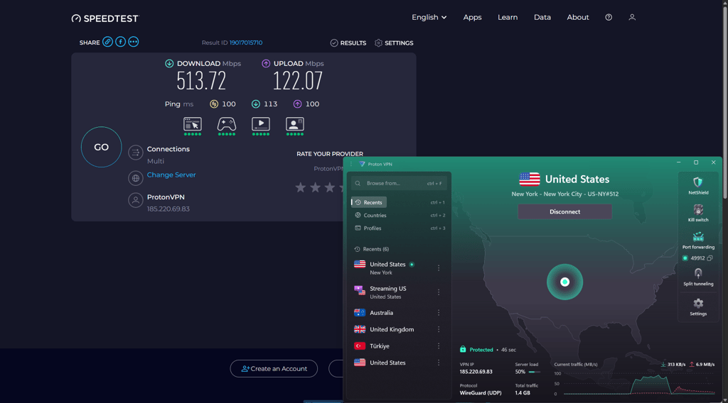Open options menu for Australia recent

click(438, 313)
